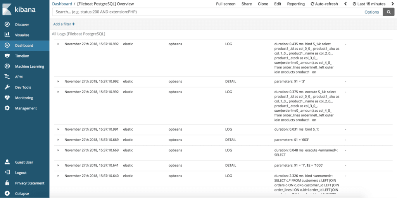The width and height of the screenshot is (397, 198).
Task: Open Machine Learning icon
Action: click(7, 67)
